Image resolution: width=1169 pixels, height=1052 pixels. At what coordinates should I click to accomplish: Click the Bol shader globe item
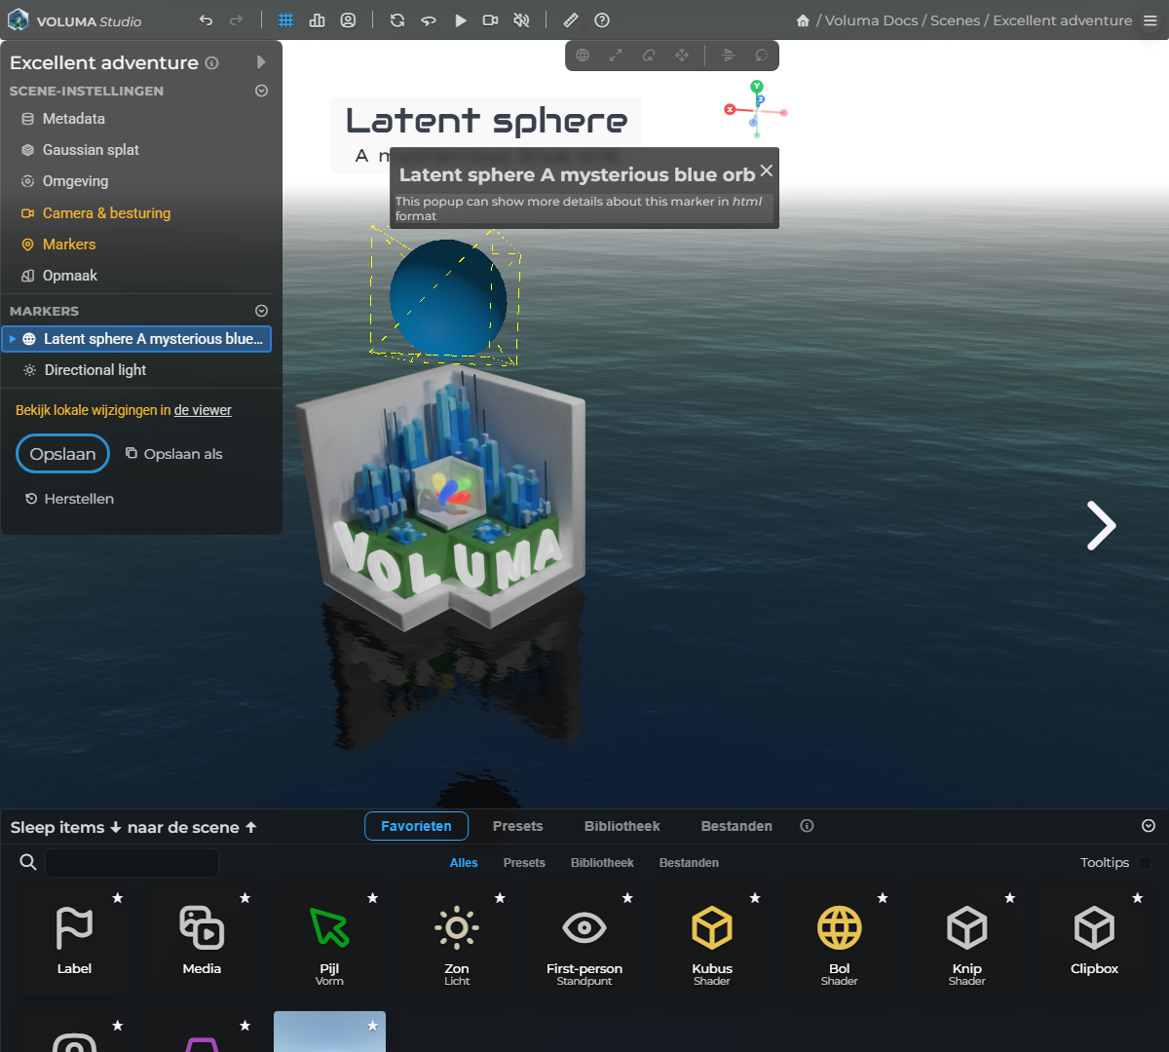point(840,939)
